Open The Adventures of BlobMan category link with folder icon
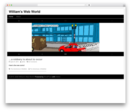Screen dimensions: 131x111 pyautogui.click(x=19, y=69)
